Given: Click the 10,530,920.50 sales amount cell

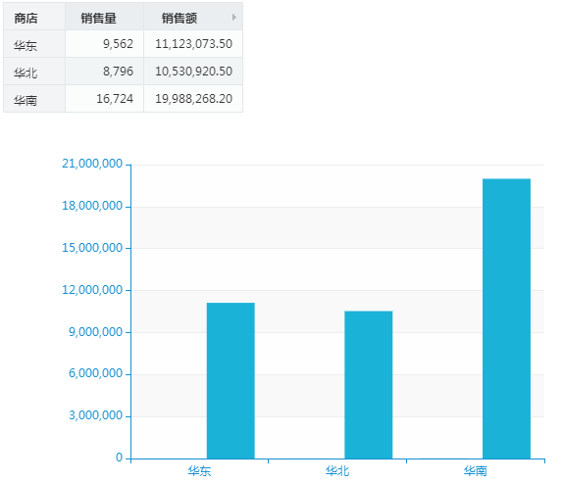Looking at the screenshot, I should (x=193, y=72).
